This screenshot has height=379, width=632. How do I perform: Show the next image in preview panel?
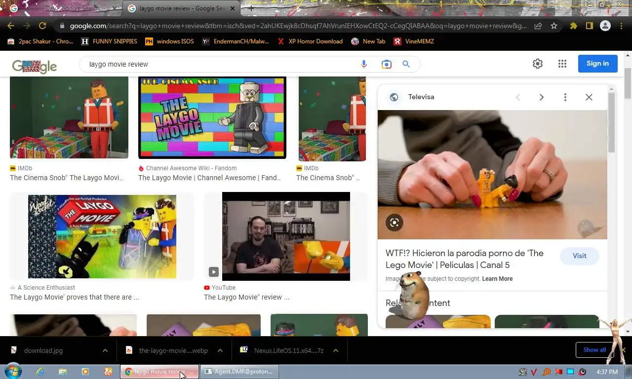(x=542, y=97)
